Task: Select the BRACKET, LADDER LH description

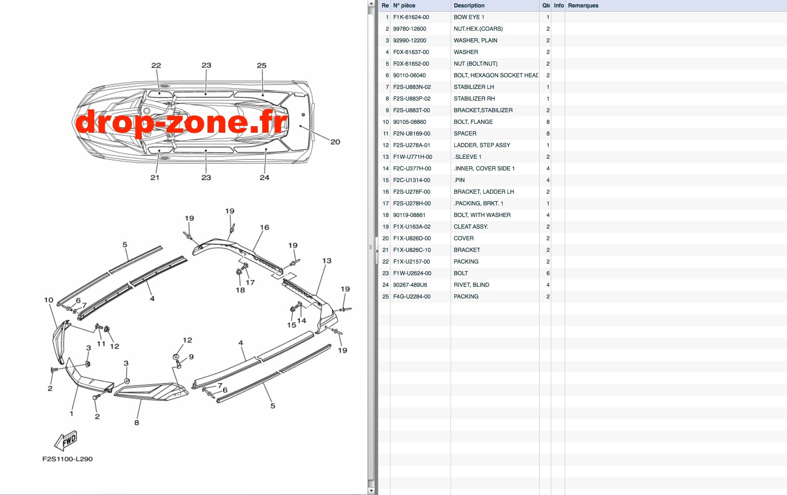Action: tap(484, 192)
